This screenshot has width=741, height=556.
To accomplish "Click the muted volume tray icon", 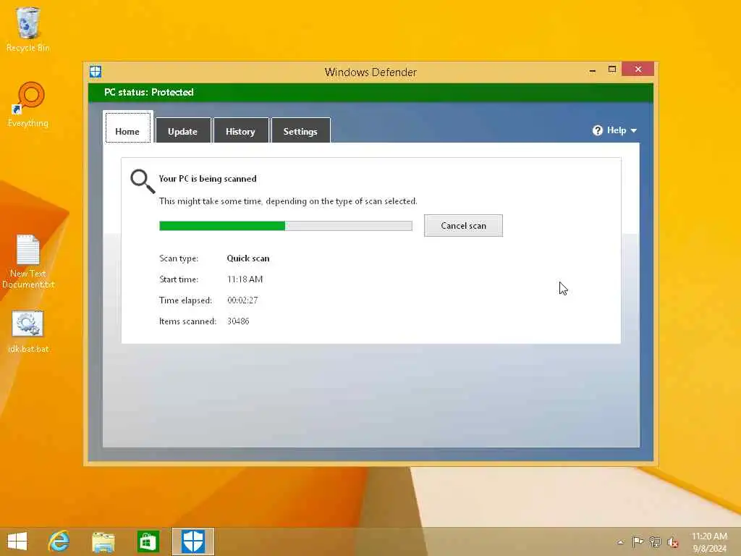I will (672, 542).
